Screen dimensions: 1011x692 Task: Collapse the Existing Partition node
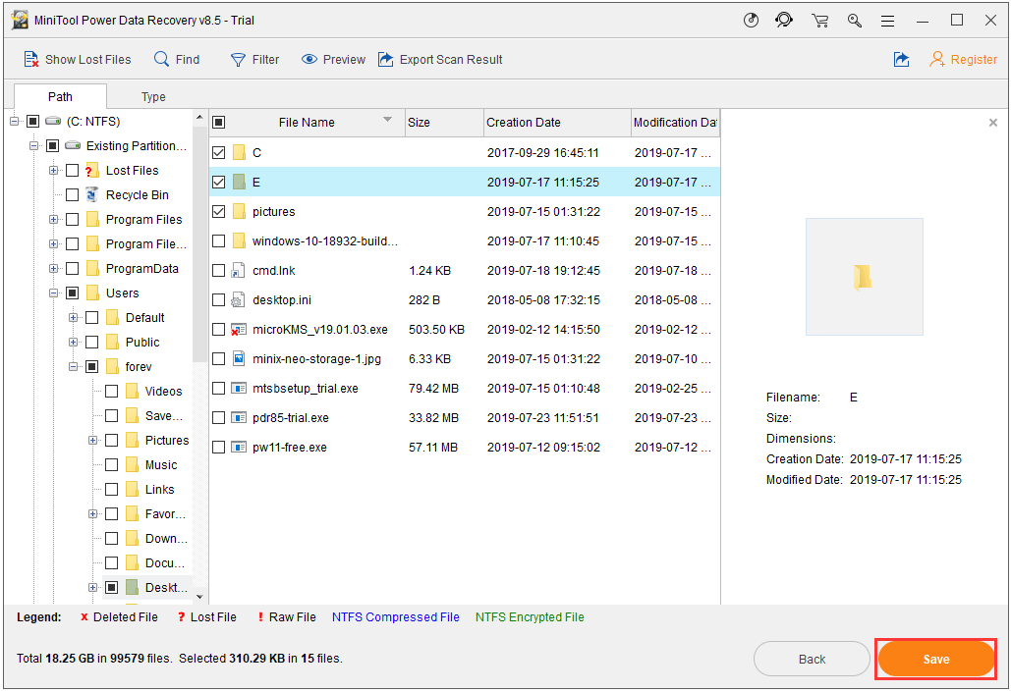pos(33,145)
